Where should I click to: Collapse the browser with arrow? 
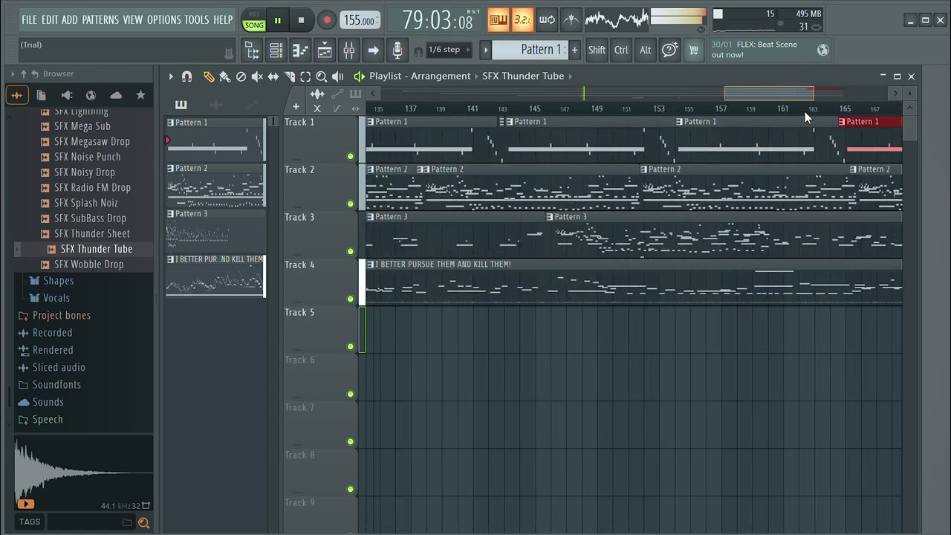click(13, 74)
